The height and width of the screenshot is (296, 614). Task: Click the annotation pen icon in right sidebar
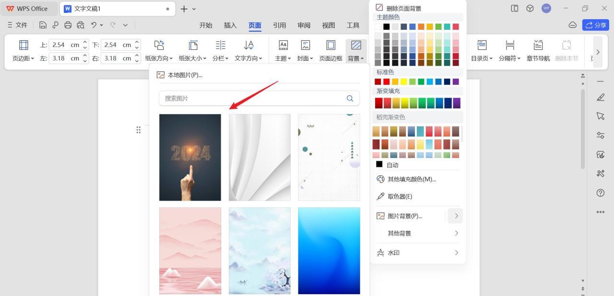[x=600, y=97]
